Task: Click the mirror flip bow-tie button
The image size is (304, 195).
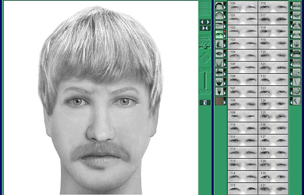Action: click(x=205, y=28)
